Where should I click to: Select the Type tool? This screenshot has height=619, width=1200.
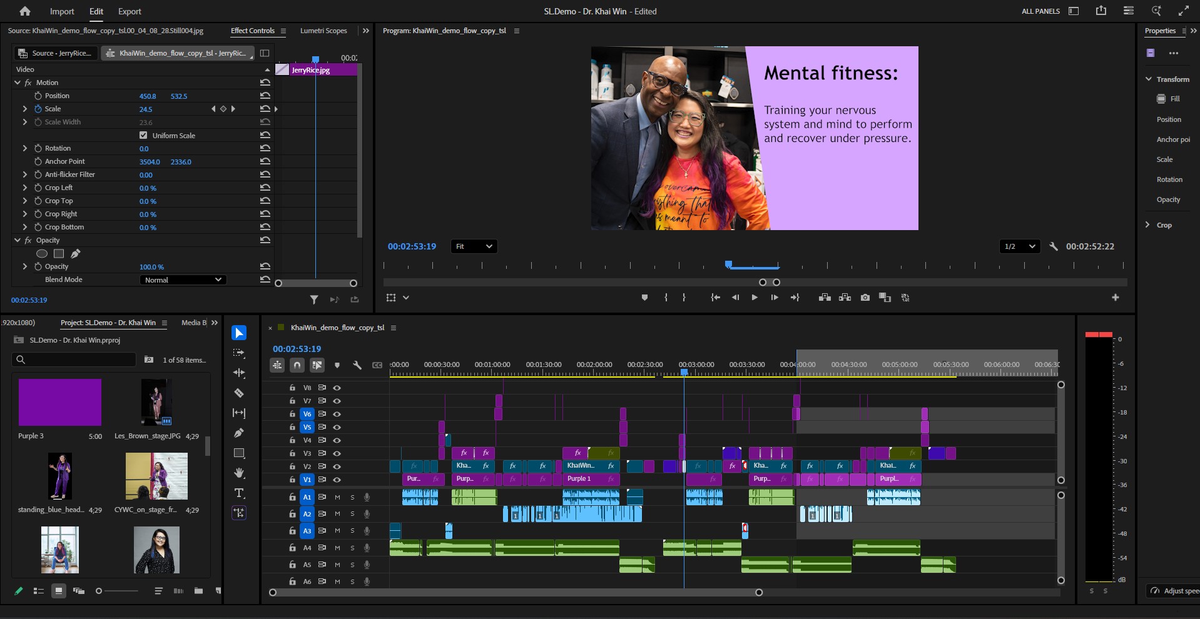point(239,493)
